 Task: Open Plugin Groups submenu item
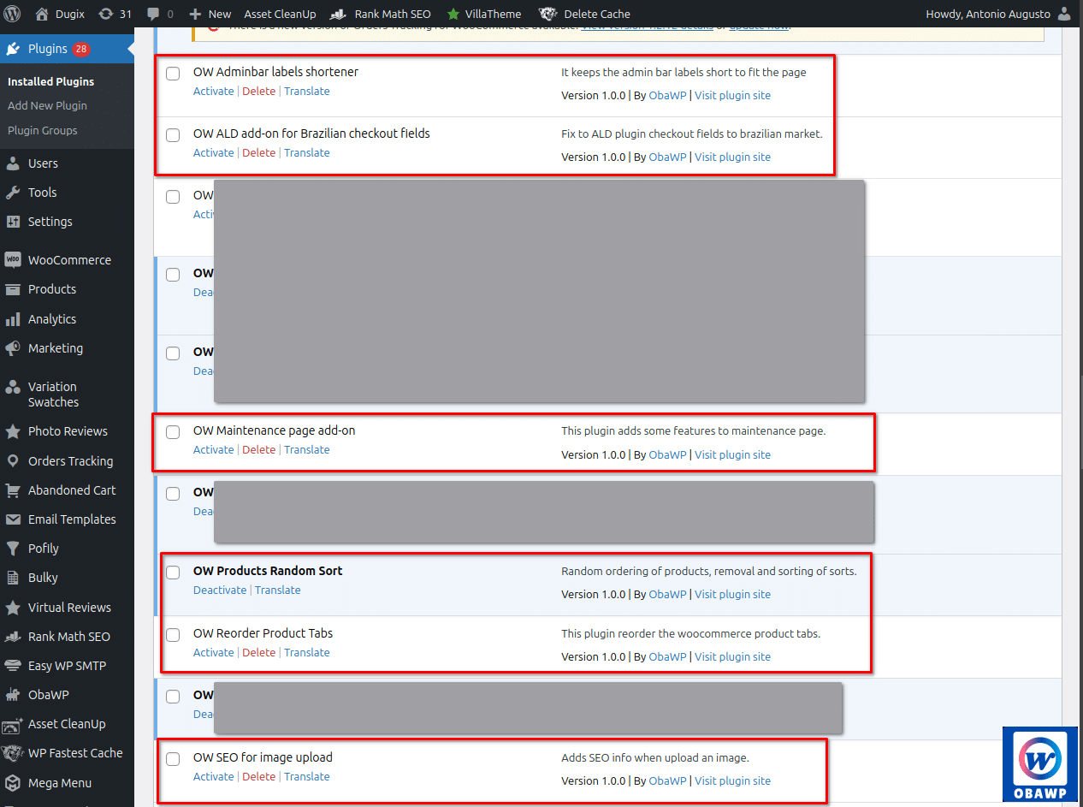click(x=43, y=130)
